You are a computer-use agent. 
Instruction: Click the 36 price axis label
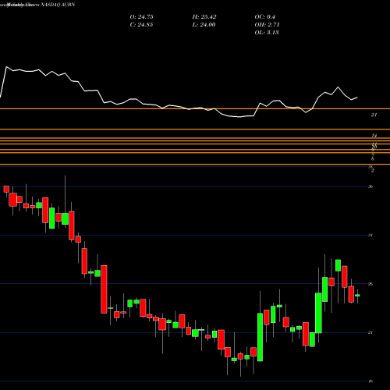click(370, 186)
